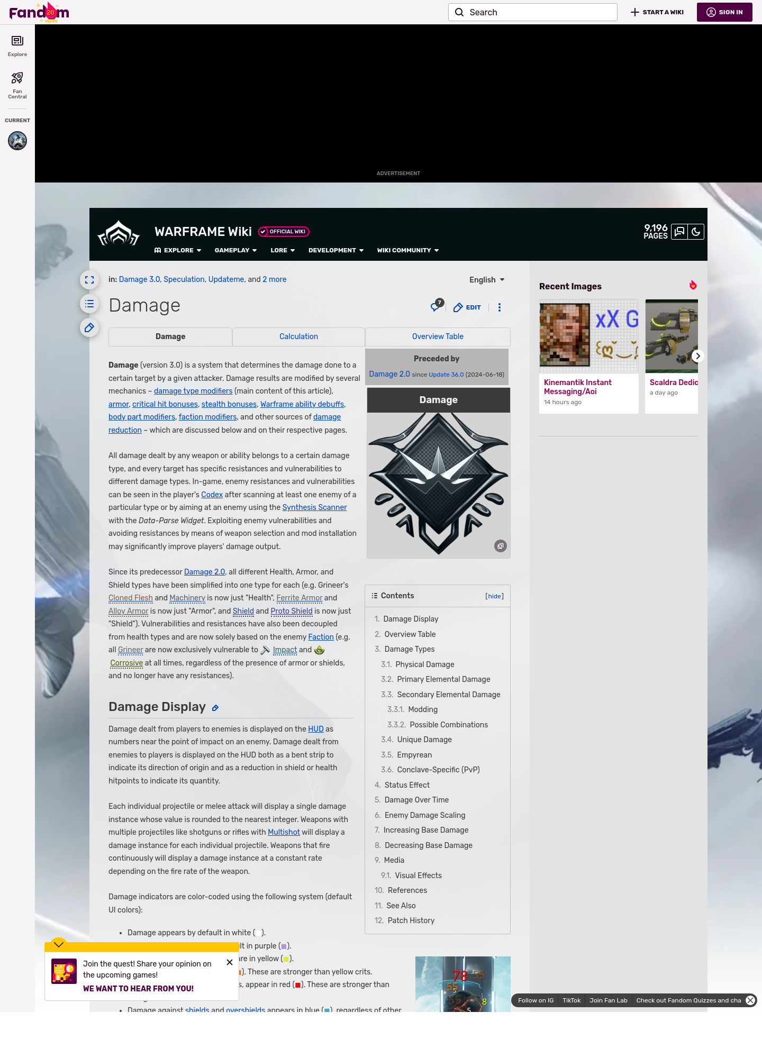
Task: Click the survey game icon
Action: 64,971
